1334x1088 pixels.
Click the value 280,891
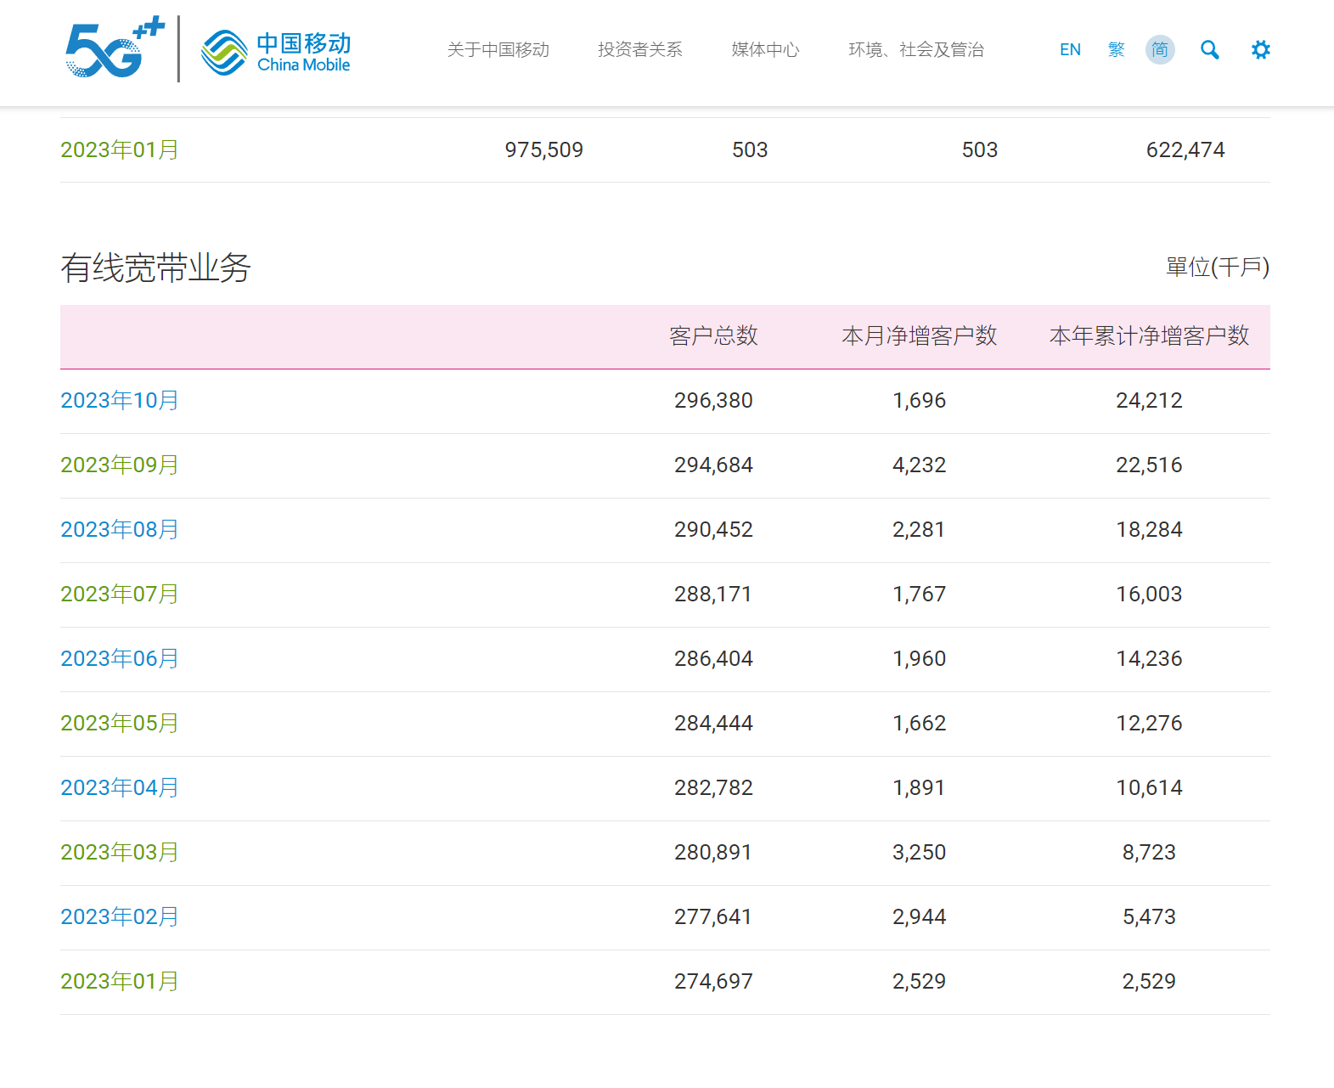click(713, 853)
